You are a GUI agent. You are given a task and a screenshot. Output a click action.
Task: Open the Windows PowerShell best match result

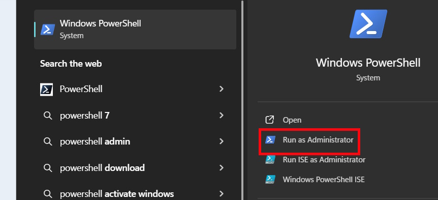135,30
